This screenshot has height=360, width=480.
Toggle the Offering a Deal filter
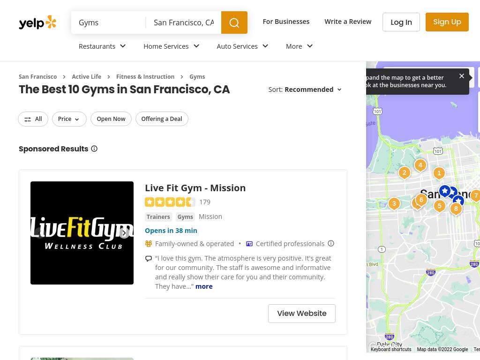pyautogui.click(x=162, y=119)
